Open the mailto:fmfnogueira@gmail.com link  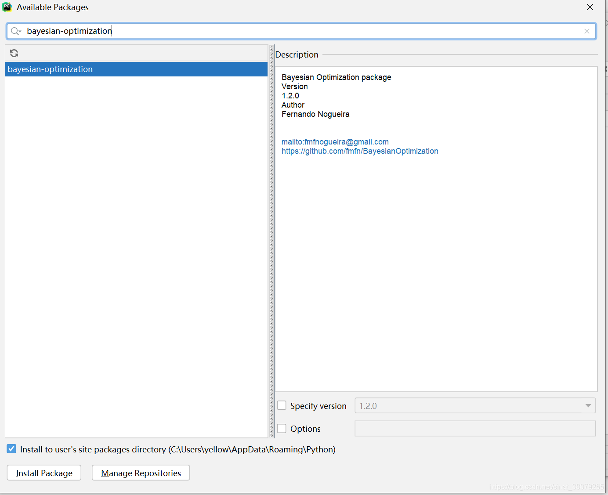tap(335, 142)
